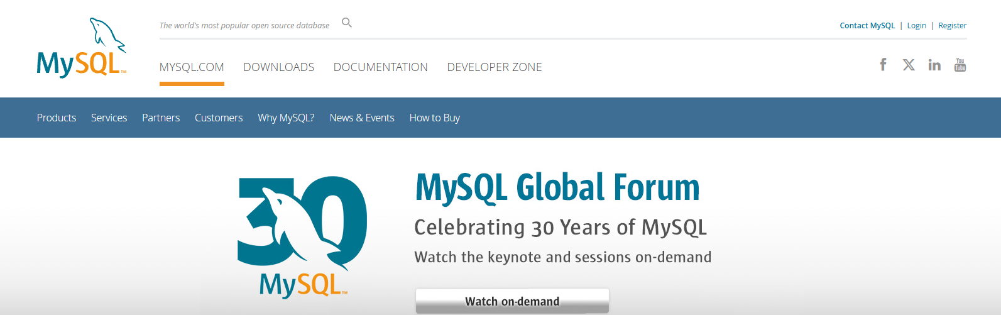Image resolution: width=1001 pixels, height=315 pixels.
Task: Switch to the DOWNLOADS tab
Action: pyautogui.click(x=279, y=67)
